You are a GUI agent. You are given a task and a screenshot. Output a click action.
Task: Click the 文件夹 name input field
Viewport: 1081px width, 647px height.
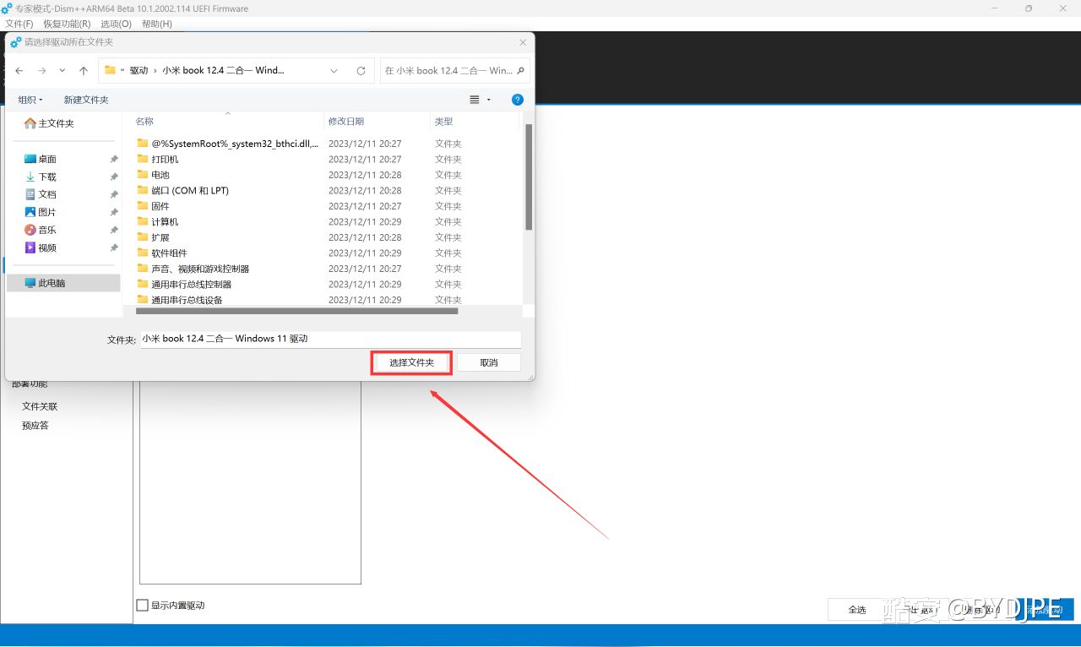click(x=329, y=339)
